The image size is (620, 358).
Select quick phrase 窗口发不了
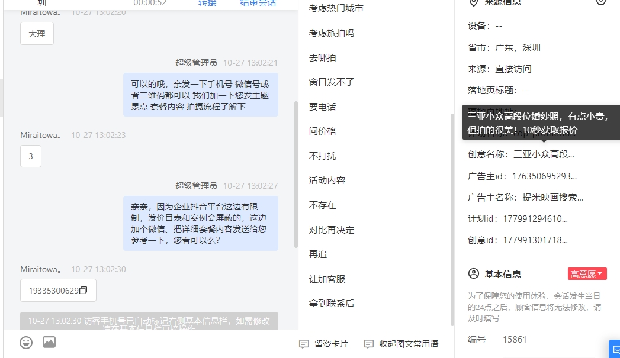(x=332, y=82)
